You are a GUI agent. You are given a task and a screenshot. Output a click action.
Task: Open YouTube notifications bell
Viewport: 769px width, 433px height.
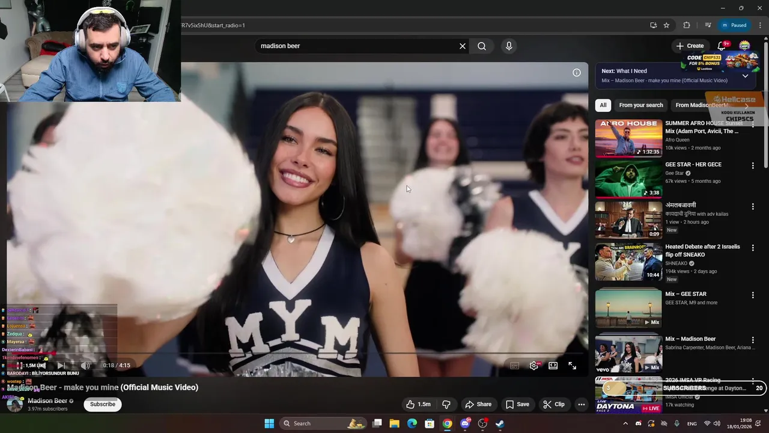[x=722, y=46]
